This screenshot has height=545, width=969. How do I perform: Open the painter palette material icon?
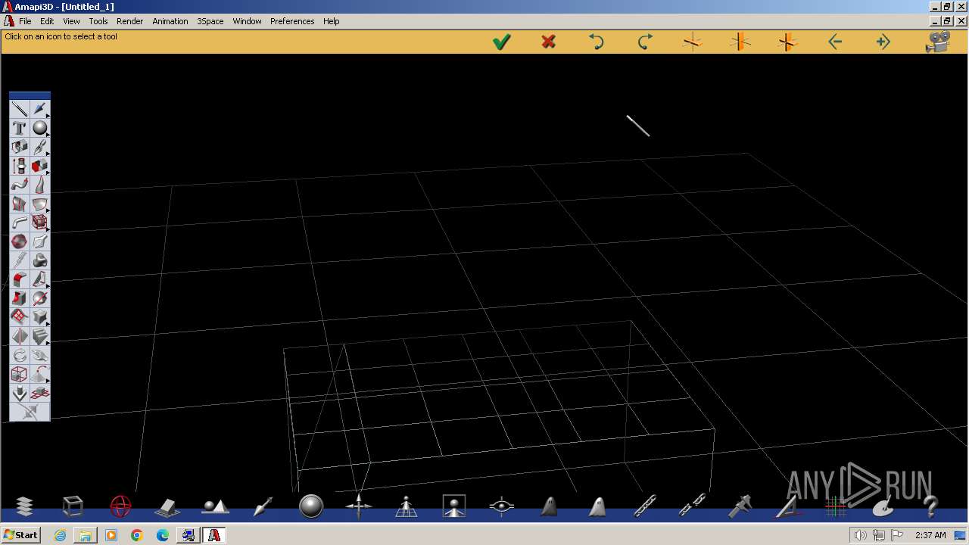[883, 506]
